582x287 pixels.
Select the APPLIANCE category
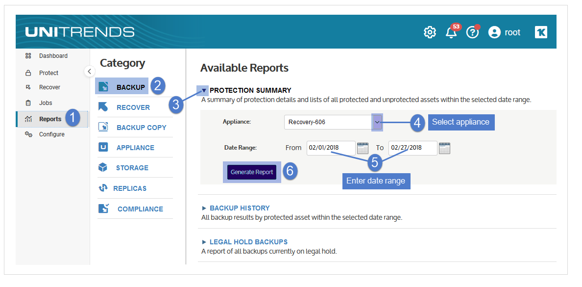pyautogui.click(x=136, y=148)
